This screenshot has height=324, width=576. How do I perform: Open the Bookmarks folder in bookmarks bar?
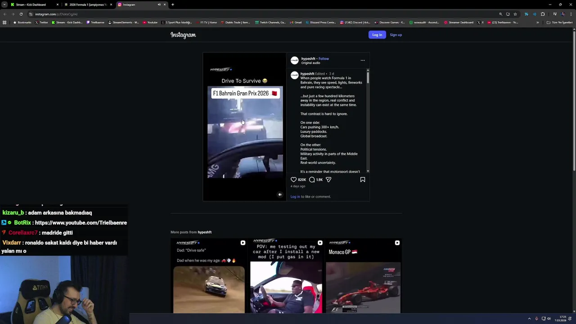pos(22,22)
